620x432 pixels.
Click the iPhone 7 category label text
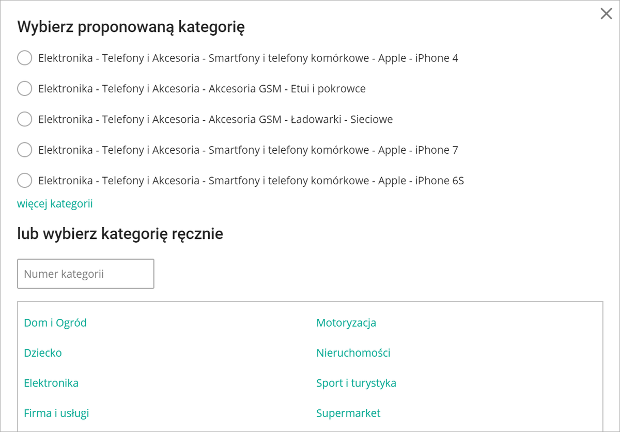(x=248, y=150)
